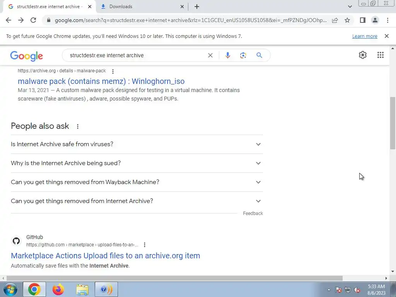Open the Windows Start menu
Viewport: 396px width, 297px height.
10,289
